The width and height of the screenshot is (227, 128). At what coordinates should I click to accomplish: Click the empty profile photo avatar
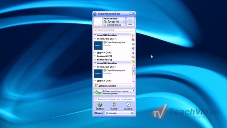[x=98, y=22]
